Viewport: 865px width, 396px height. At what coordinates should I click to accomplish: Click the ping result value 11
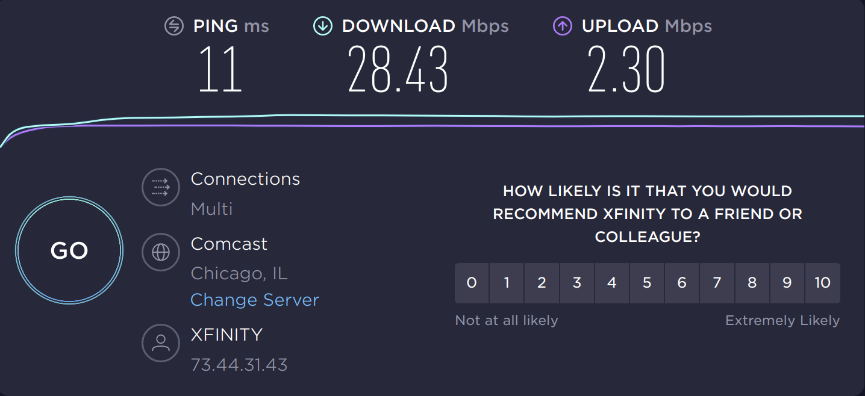(221, 68)
